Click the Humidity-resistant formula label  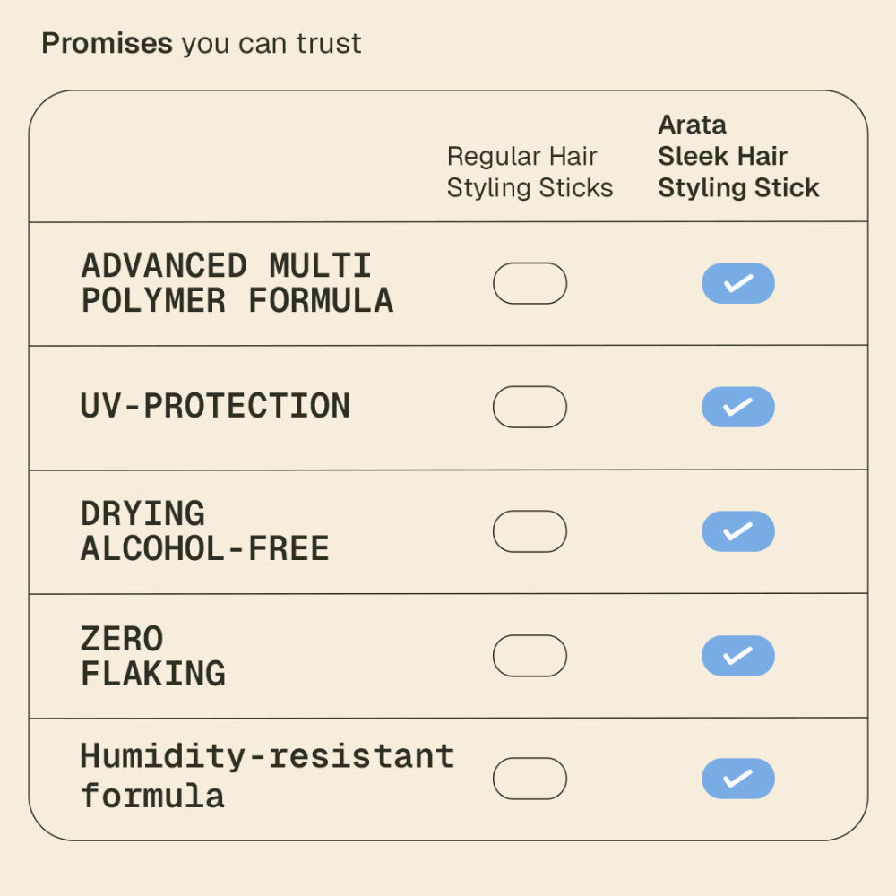point(267,775)
